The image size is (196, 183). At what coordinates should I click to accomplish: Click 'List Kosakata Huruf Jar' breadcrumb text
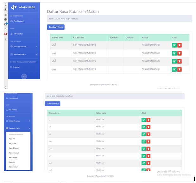62,96
